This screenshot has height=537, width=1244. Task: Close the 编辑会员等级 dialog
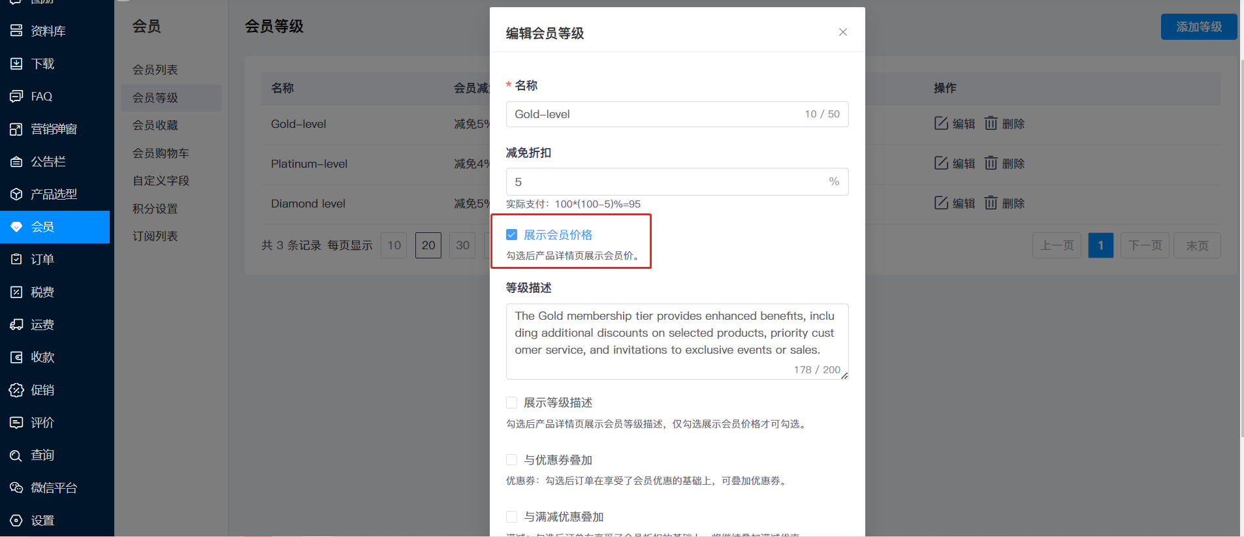pyautogui.click(x=843, y=32)
